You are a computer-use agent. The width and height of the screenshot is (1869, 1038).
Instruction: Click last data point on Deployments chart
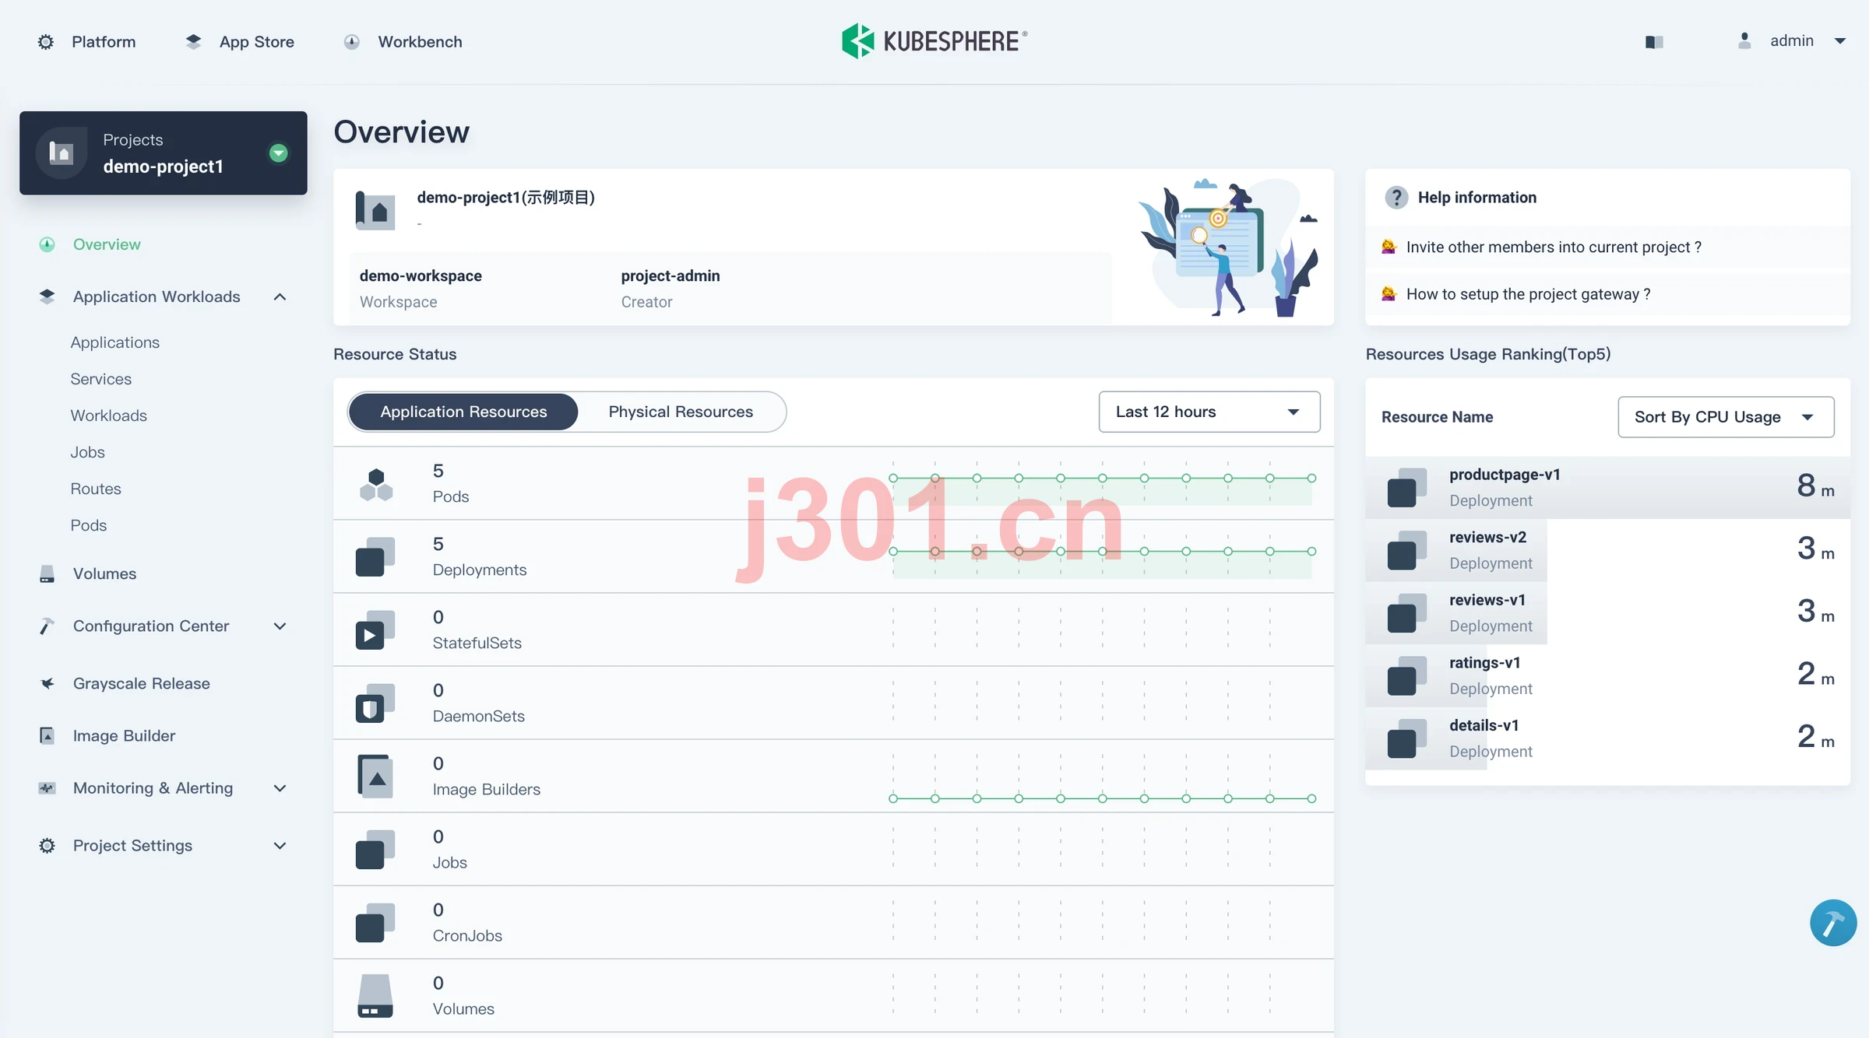pyautogui.click(x=1311, y=552)
